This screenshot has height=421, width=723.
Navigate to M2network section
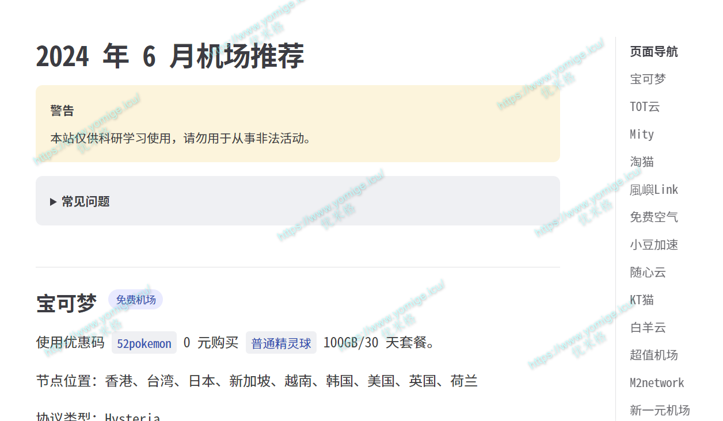coord(657,383)
